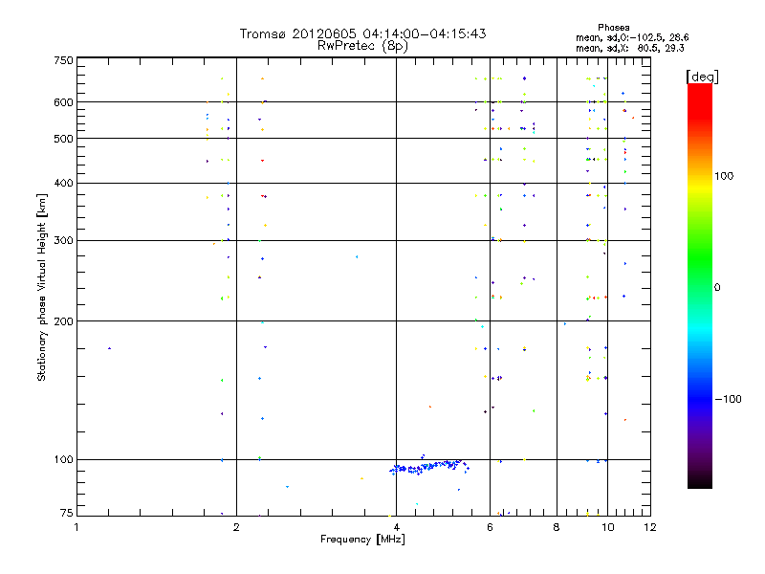
Task: Click the 200 km height tick label
Action: (63, 321)
